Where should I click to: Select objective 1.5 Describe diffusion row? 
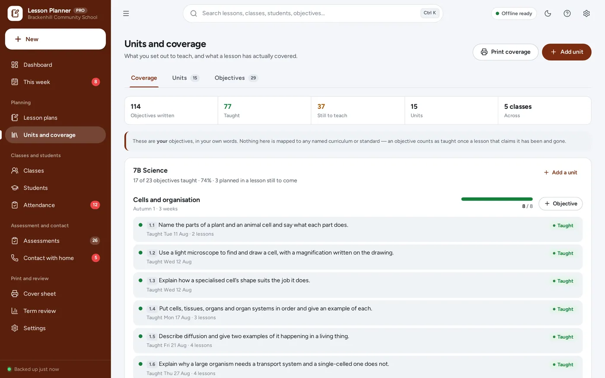click(x=358, y=341)
